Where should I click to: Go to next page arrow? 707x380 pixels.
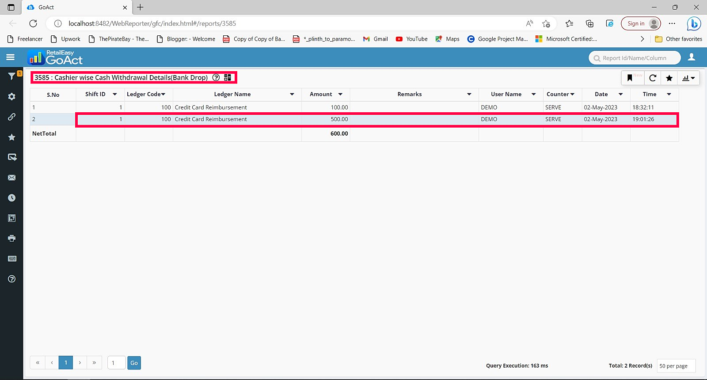coord(80,363)
